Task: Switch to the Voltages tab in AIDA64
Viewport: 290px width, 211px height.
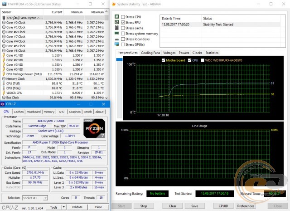Action: (169, 53)
